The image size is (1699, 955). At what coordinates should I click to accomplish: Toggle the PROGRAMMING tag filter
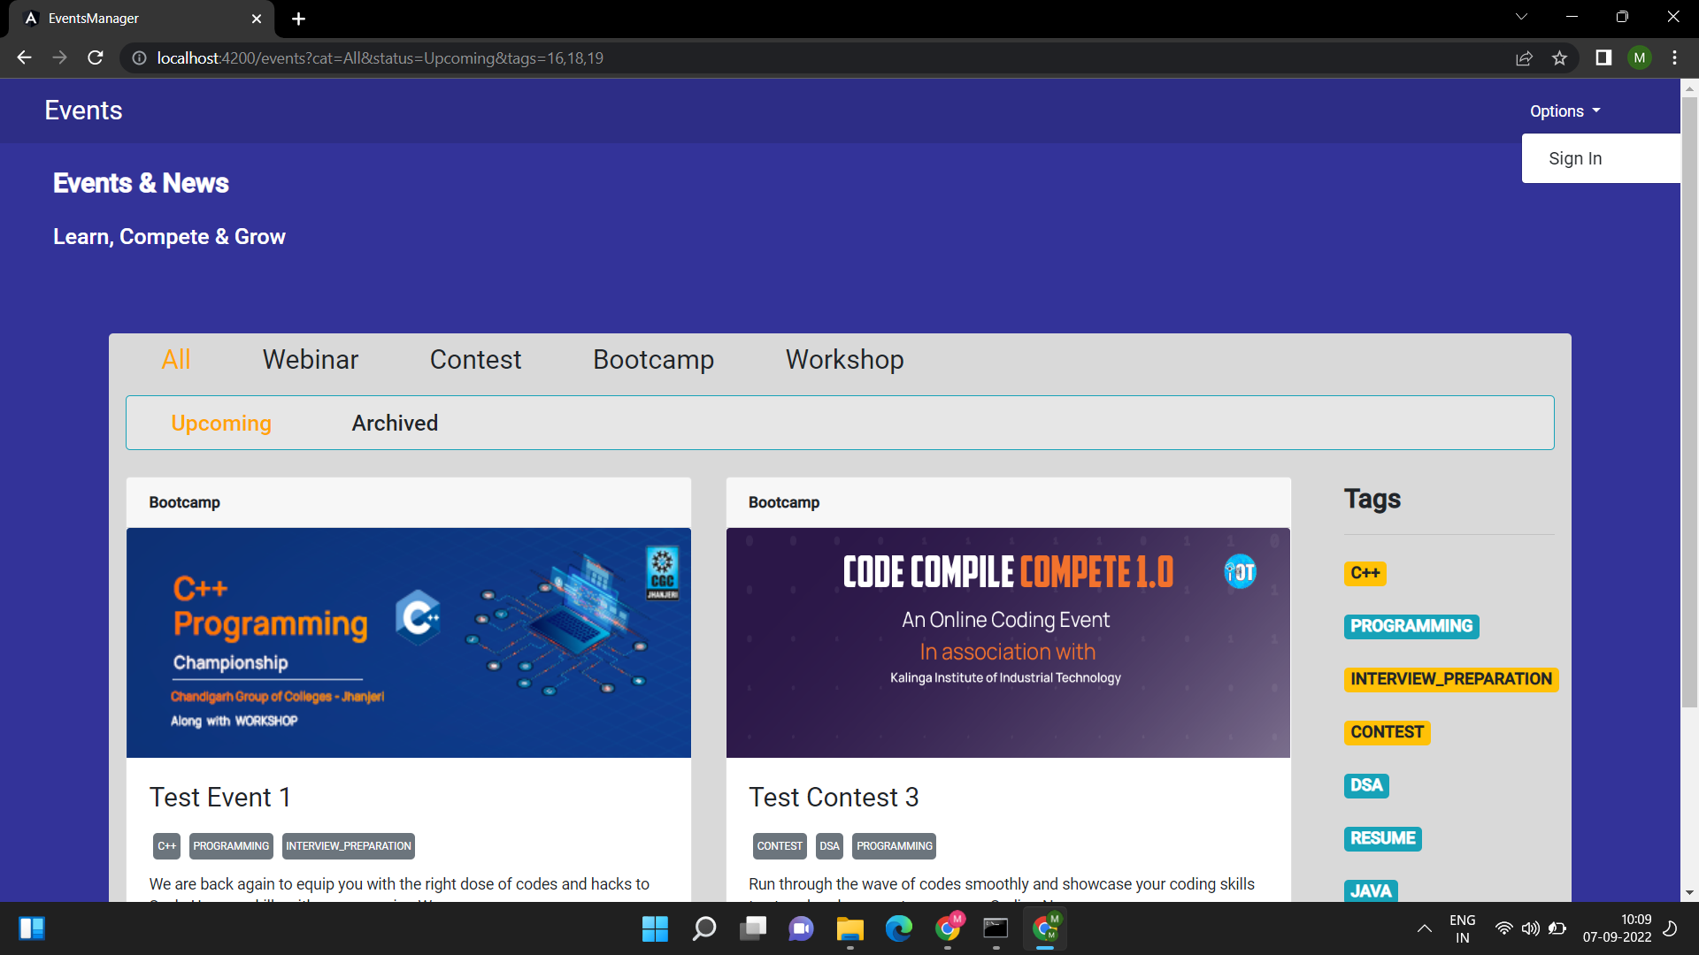[x=1411, y=626]
